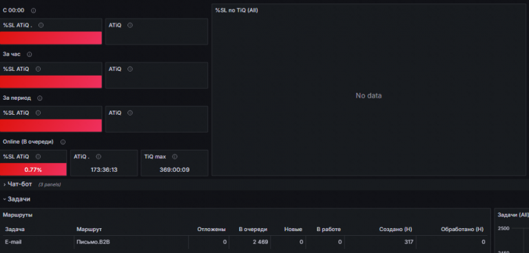Click info icon beside ATiQ under С 00:00
529x253 pixels.
130,25
